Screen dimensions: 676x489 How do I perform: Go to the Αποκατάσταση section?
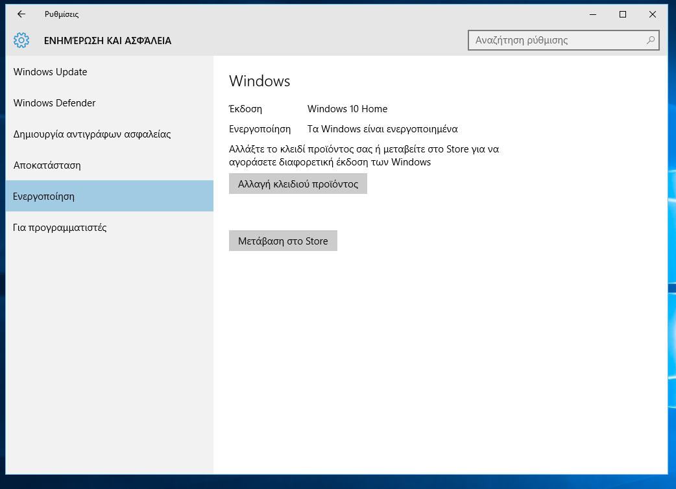[110, 165]
